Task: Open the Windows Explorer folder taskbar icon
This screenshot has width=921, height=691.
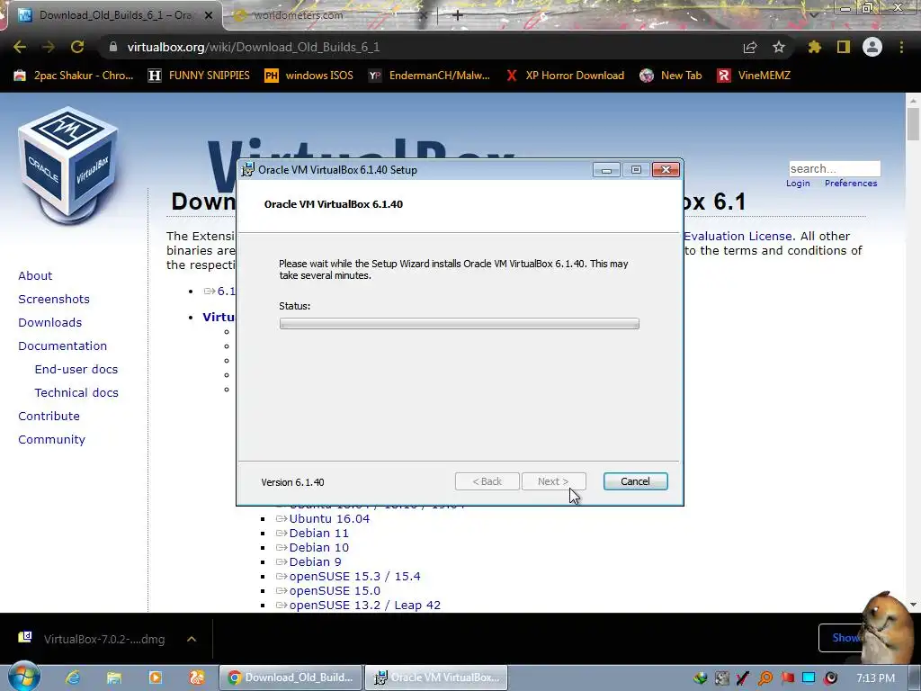Action: [x=113, y=678]
